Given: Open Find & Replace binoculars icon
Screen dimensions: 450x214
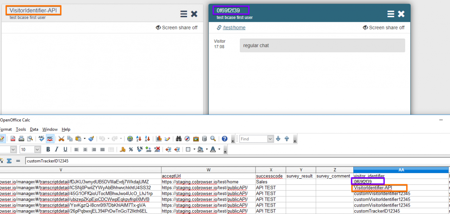Looking at the screenshot, I should (179, 139).
